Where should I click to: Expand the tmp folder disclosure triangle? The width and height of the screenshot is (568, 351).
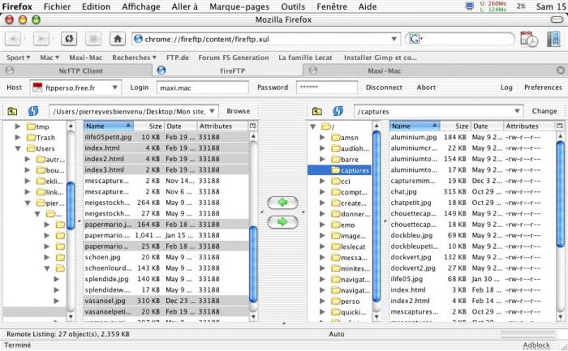(x=17, y=126)
